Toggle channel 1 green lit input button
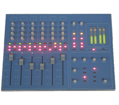Viewport: 119px width, 105px height. point(10,44)
